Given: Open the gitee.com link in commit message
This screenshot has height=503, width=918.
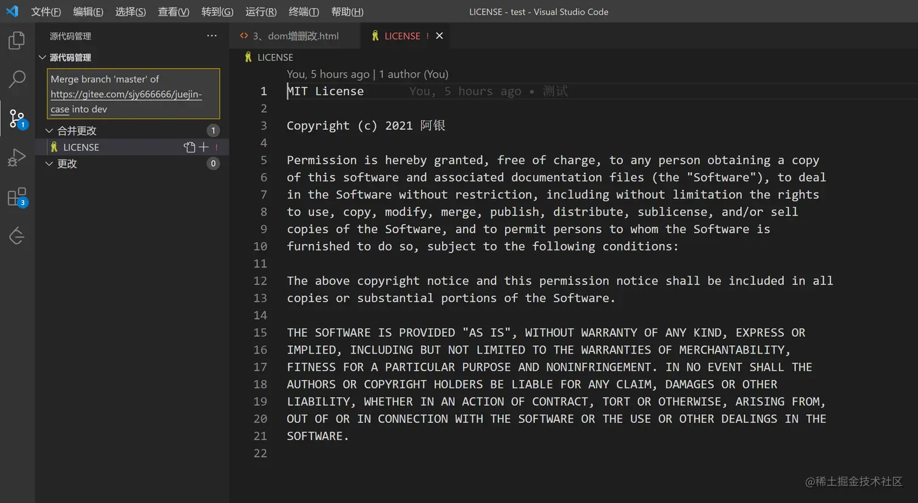Looking at the screenshot, I should pyautogui.click(x=126, y=95).
